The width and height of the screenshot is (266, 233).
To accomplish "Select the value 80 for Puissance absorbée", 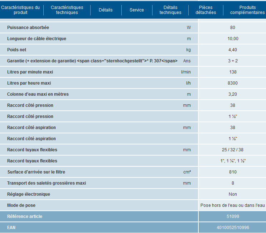I will pyautogui.click(x=233, y=28).
